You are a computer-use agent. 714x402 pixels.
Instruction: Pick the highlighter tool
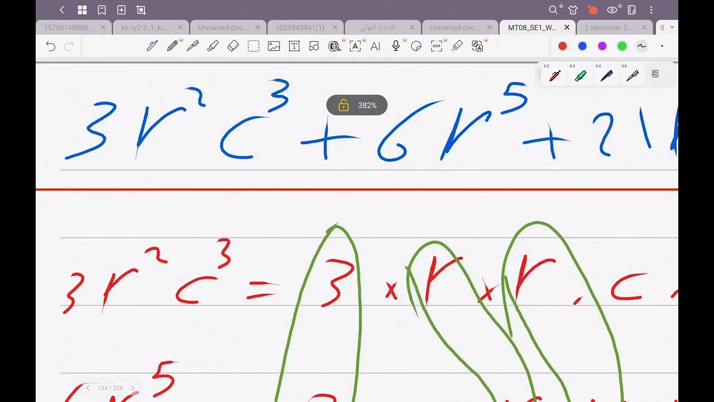click(x=213, y=46)
